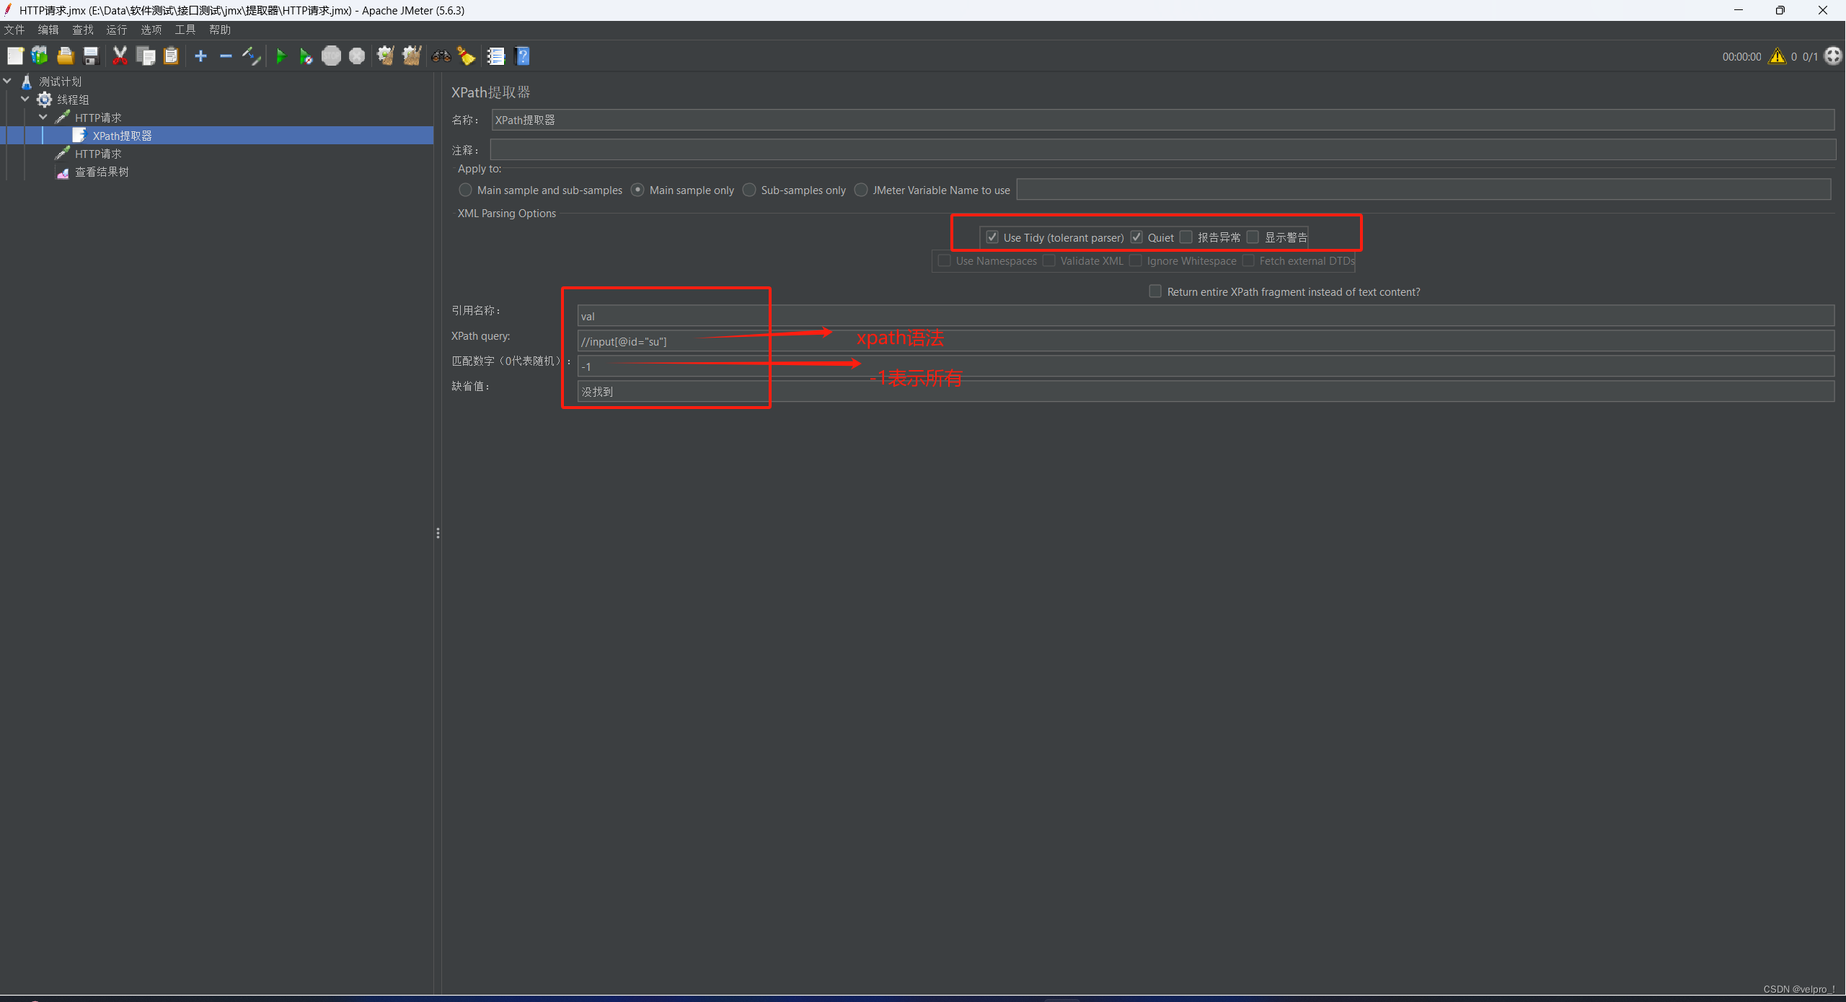Uncheck Use Tidy tolerant parser checkbox
The image size is (1846, 1002).
[x=992, y=237]
